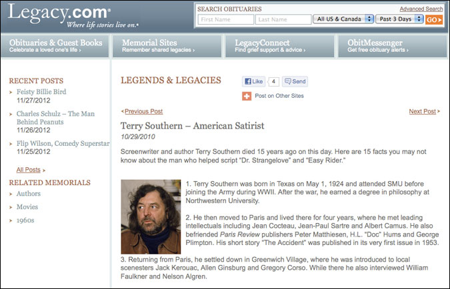The height and width of the screenshot is (289, 450).
Task: Click the Terry Southern portrait photo
Action: [x=151, y=216]
